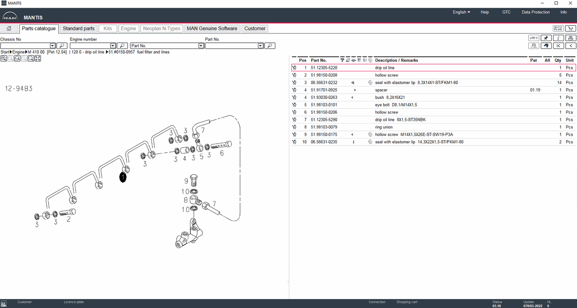The height and width of the screenshot is (308, 577).
Task: Open the GTC menu item
Action: coord(506,12)
